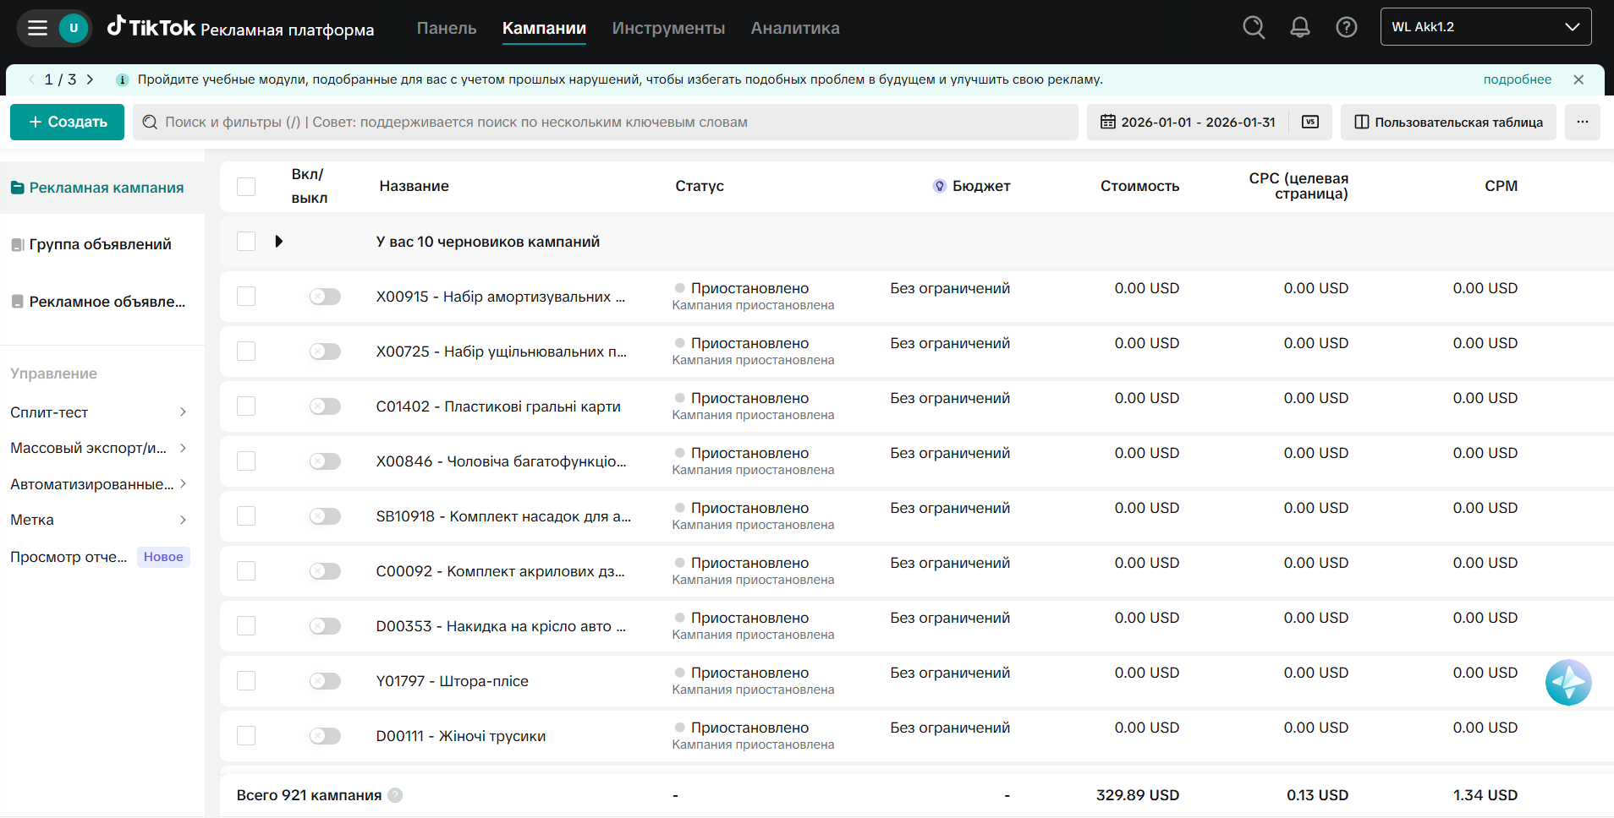Viewport: 1614px width, 818px height.
Task: Open the WL Akk1.2 account dropdown
Action: point(1485,27)
